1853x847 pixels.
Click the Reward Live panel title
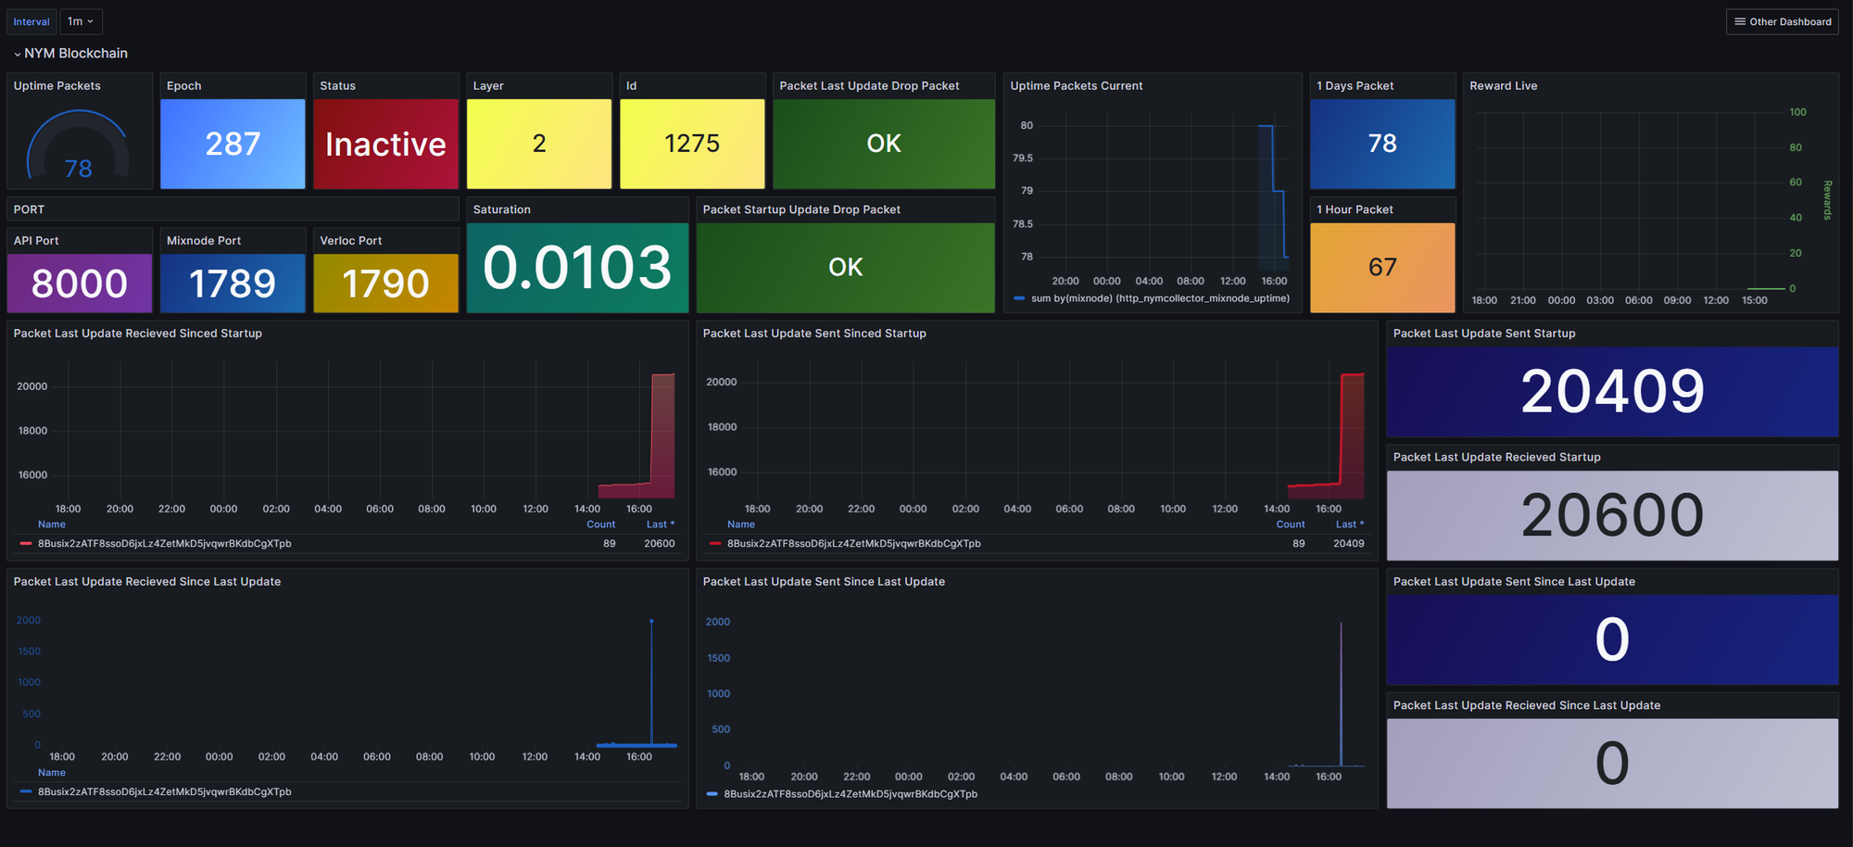point(1504,85)
